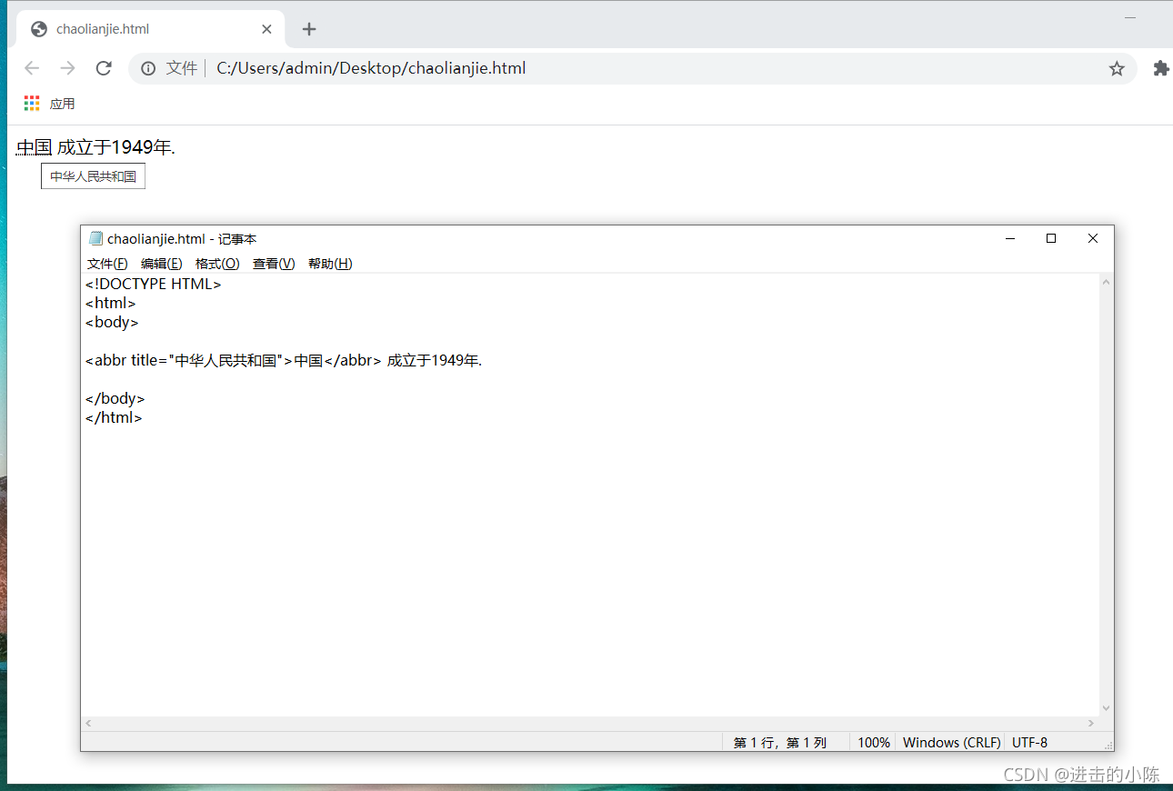1173x791 pixels.
Task: Click the Chrome back arrow
Action: (32, 68)
